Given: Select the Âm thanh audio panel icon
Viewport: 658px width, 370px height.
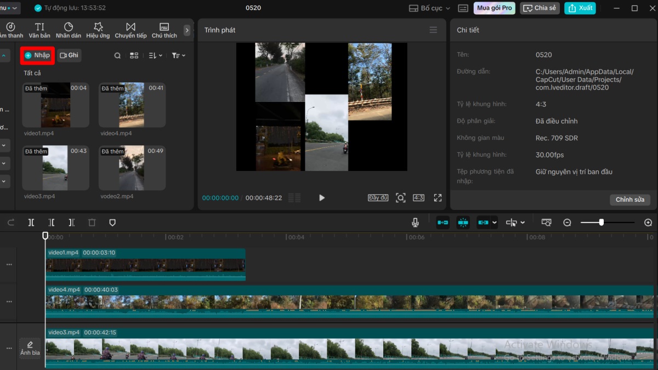Looking at the screenshot, I should (x=10, y=30).
